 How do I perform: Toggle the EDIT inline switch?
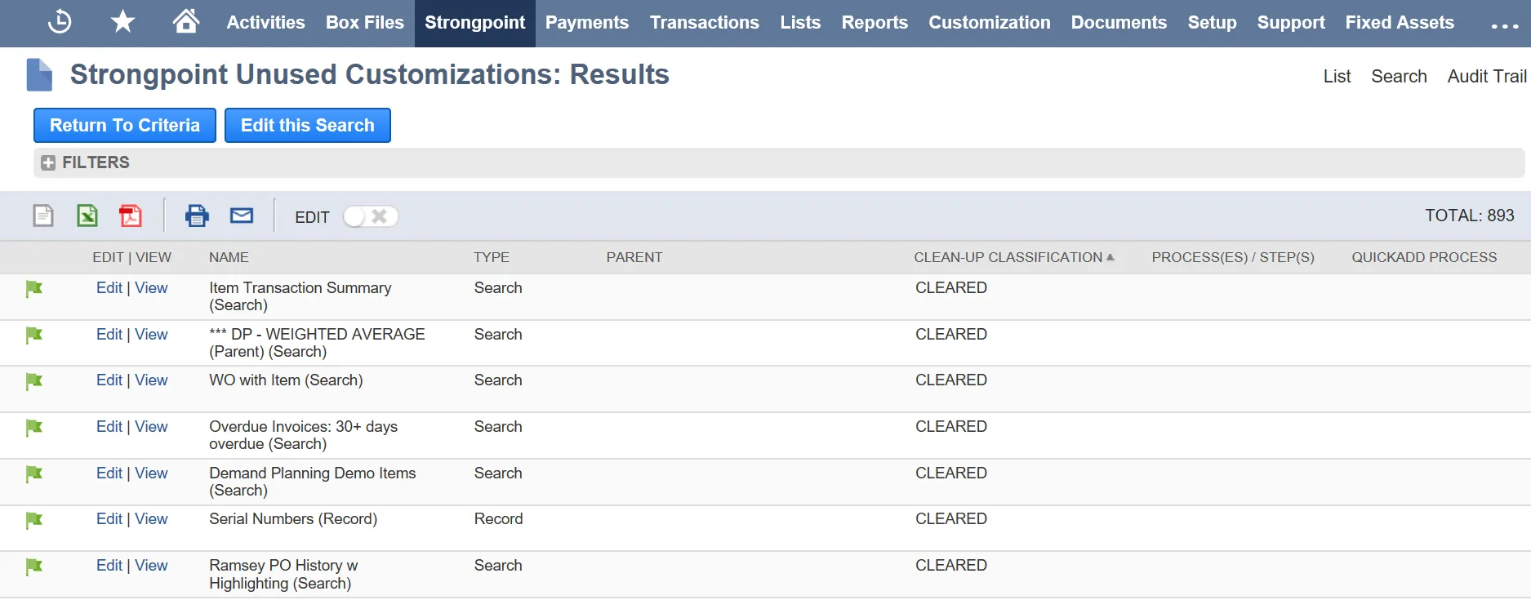tap(371, 216)
